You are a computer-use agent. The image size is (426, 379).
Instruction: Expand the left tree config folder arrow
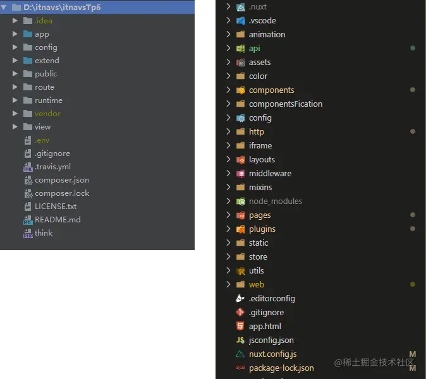(15, 47)
